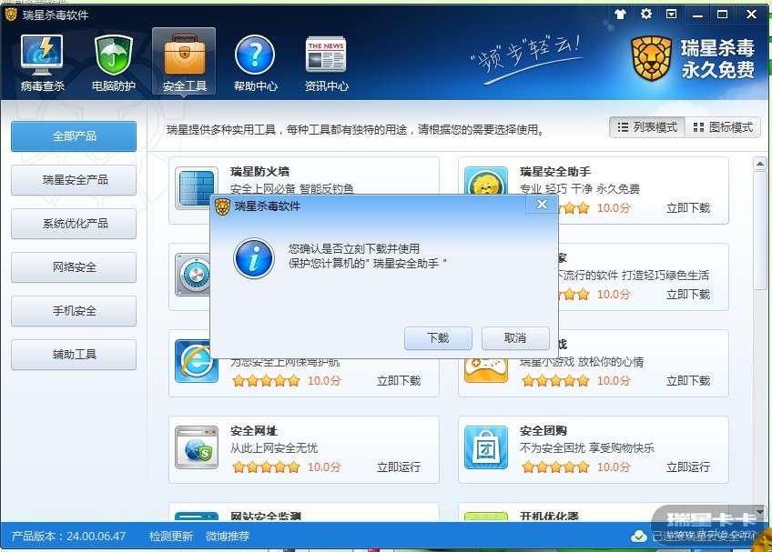The height and width of the screenshot is (552, 772).
Task: Click 立即下载 for the 小游戏 card
Action: tap(688, 381)
